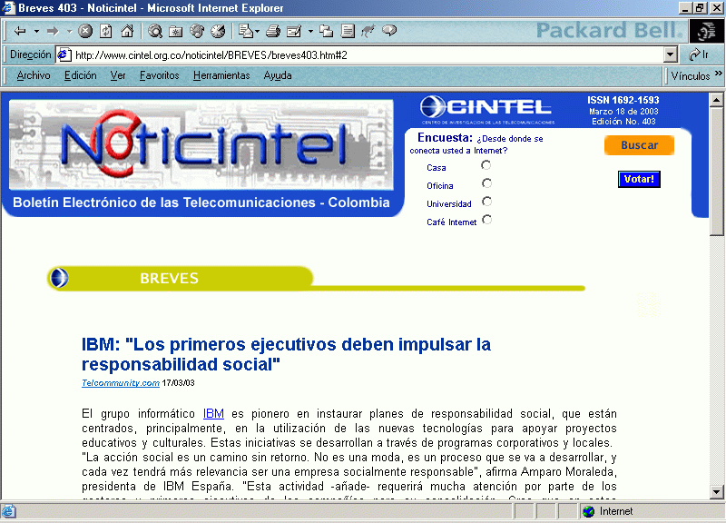Click the orange Buscar button
The height and width of the screenshot is (523, 726).
639,145
